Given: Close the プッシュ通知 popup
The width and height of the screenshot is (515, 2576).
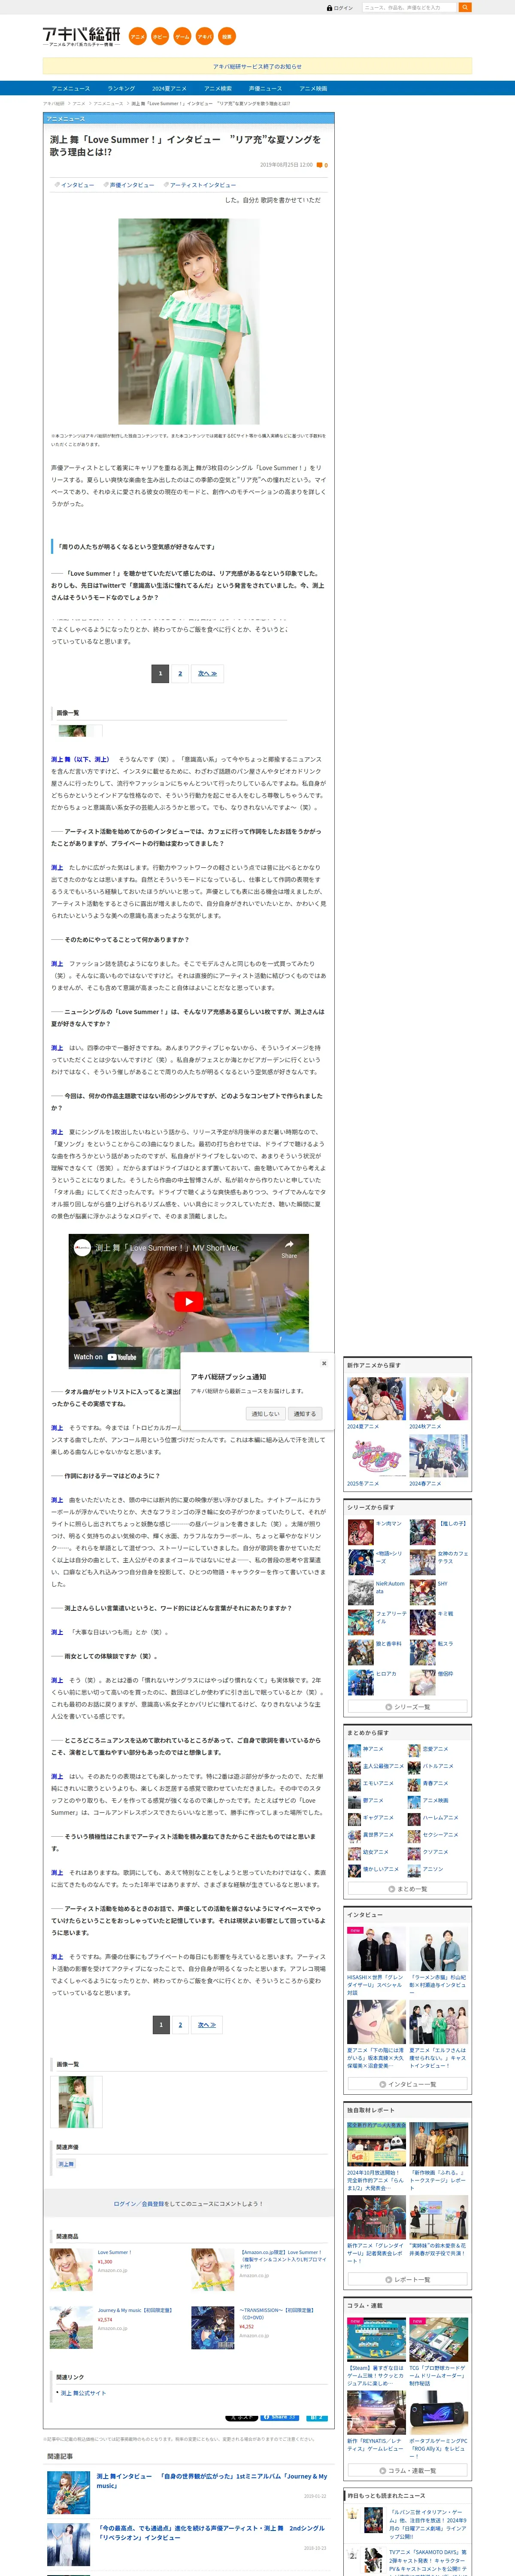Looking at the screenshot, I should pos(324,1363).
